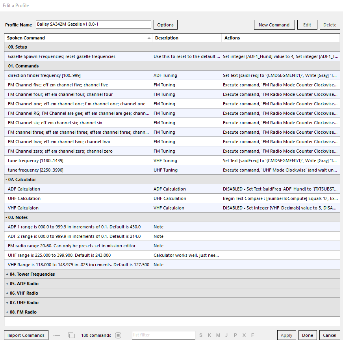Expand the 04. Tower Frequencies category
The width and height of the screenshot is (343, 340).
point(7,274)
